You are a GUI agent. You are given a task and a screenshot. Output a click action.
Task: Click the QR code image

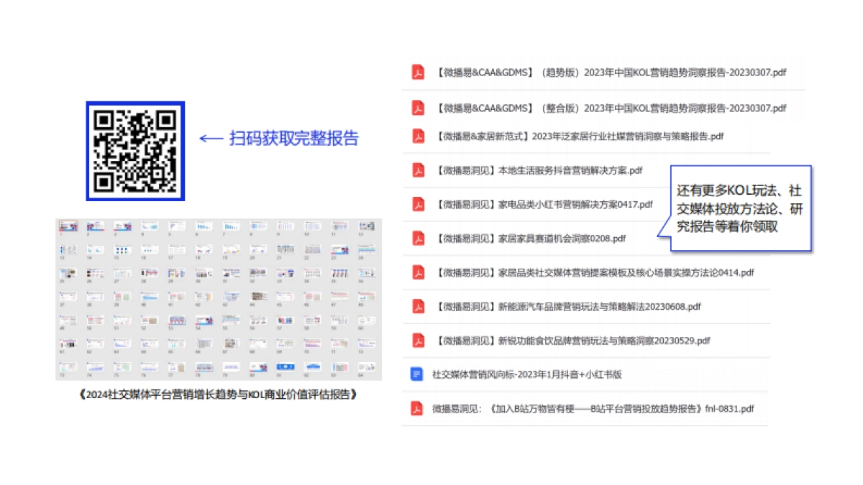(136, 151)
